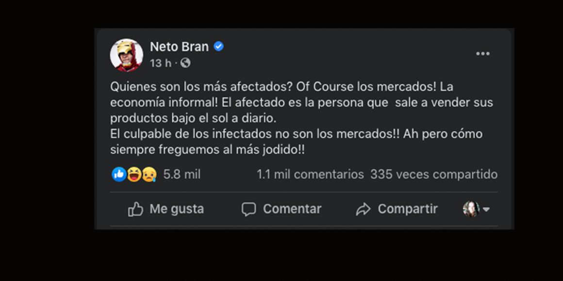Click the curved share arrow icon
This screenshot has width=563, height=281.
click(x=363, y=209)
